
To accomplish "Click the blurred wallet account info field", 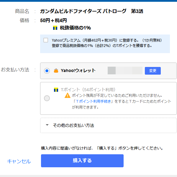I will point(125,71).
